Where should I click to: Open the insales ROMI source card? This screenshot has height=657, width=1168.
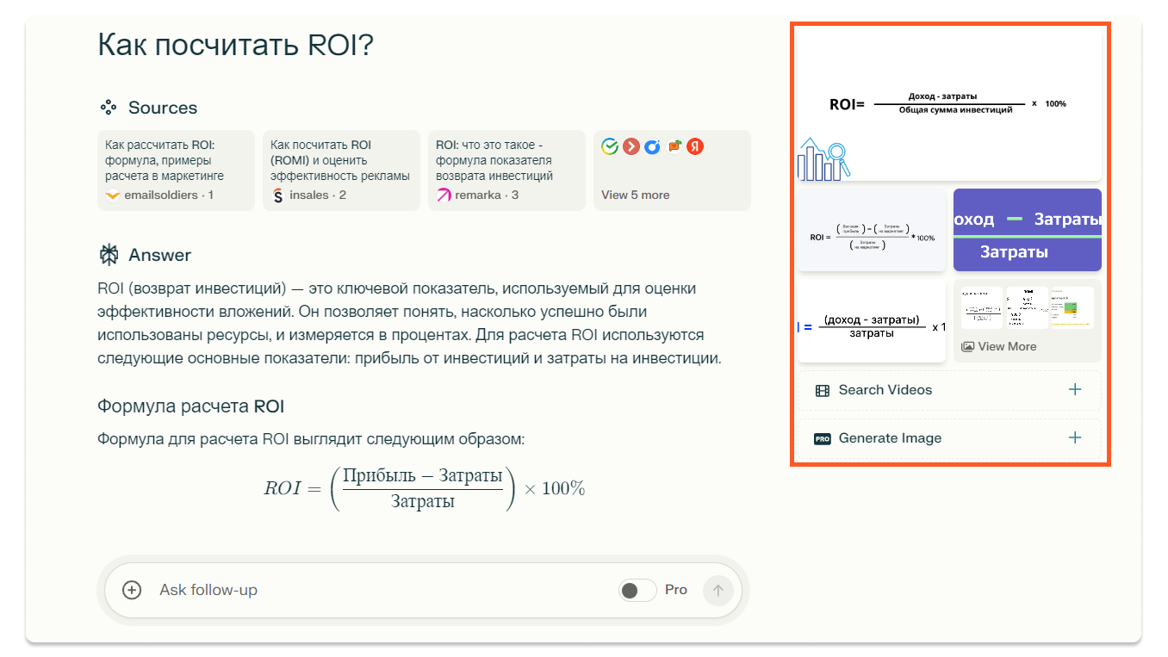[341, 170]
